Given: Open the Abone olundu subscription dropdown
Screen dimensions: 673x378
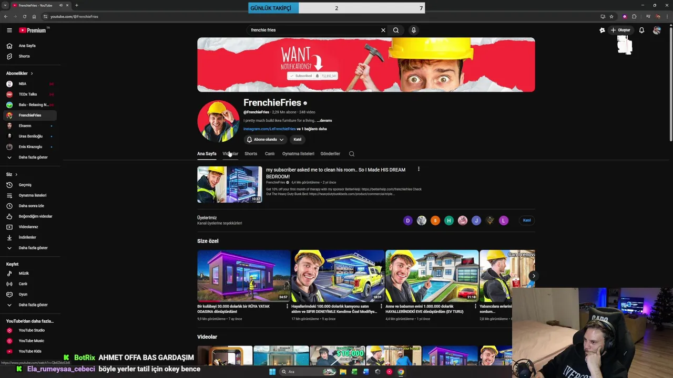Looking at the screenshot, I should pos(265,140).
